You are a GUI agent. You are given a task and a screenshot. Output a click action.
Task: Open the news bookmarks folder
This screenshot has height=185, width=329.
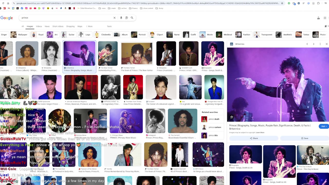pyautogui.click(x=102, y=8)
